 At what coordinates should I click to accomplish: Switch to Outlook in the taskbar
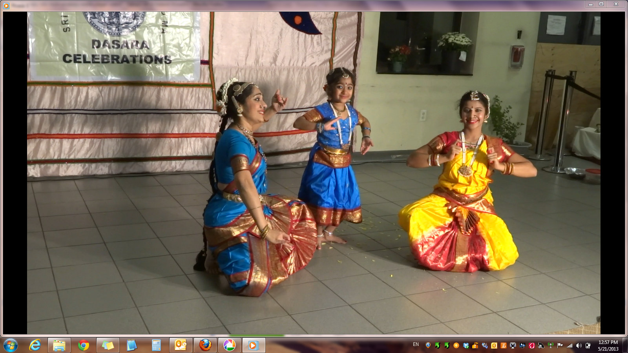pyautogui.click(x=181, y=345)
